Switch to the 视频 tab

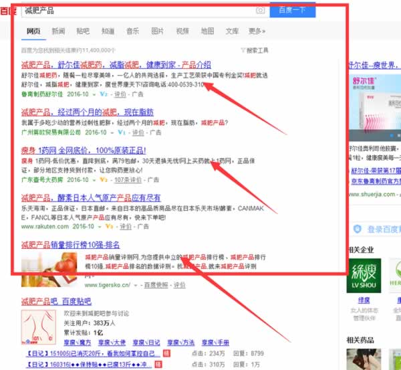point(182,31)
